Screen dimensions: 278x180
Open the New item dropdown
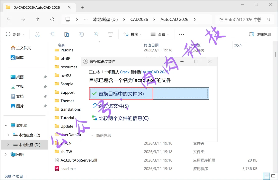(x=15, y=34)
